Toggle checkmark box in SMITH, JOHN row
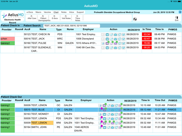 click(120, 128)
